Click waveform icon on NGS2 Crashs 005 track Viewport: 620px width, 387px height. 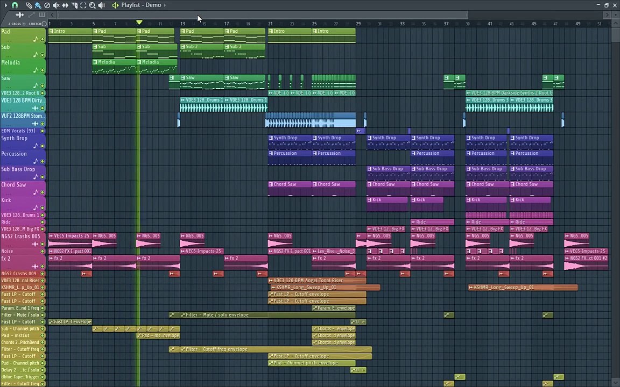(36, 244)
